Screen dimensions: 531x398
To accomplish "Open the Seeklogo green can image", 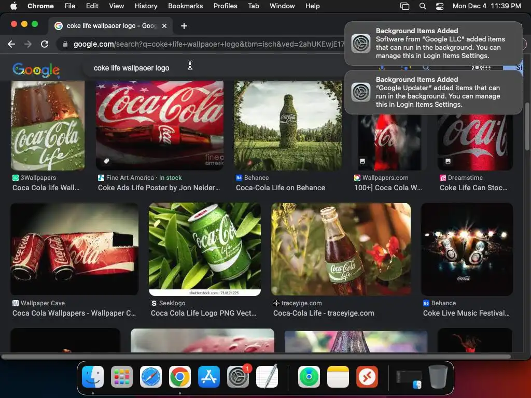I will pyautogui.click(x=205, y=249).
